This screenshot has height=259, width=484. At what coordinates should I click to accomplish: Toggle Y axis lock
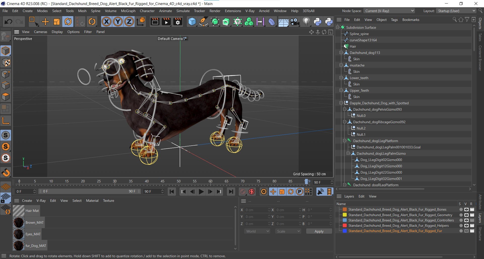(x=118, y=22)
